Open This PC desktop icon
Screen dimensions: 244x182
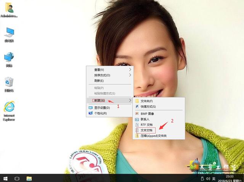(9, 35)
